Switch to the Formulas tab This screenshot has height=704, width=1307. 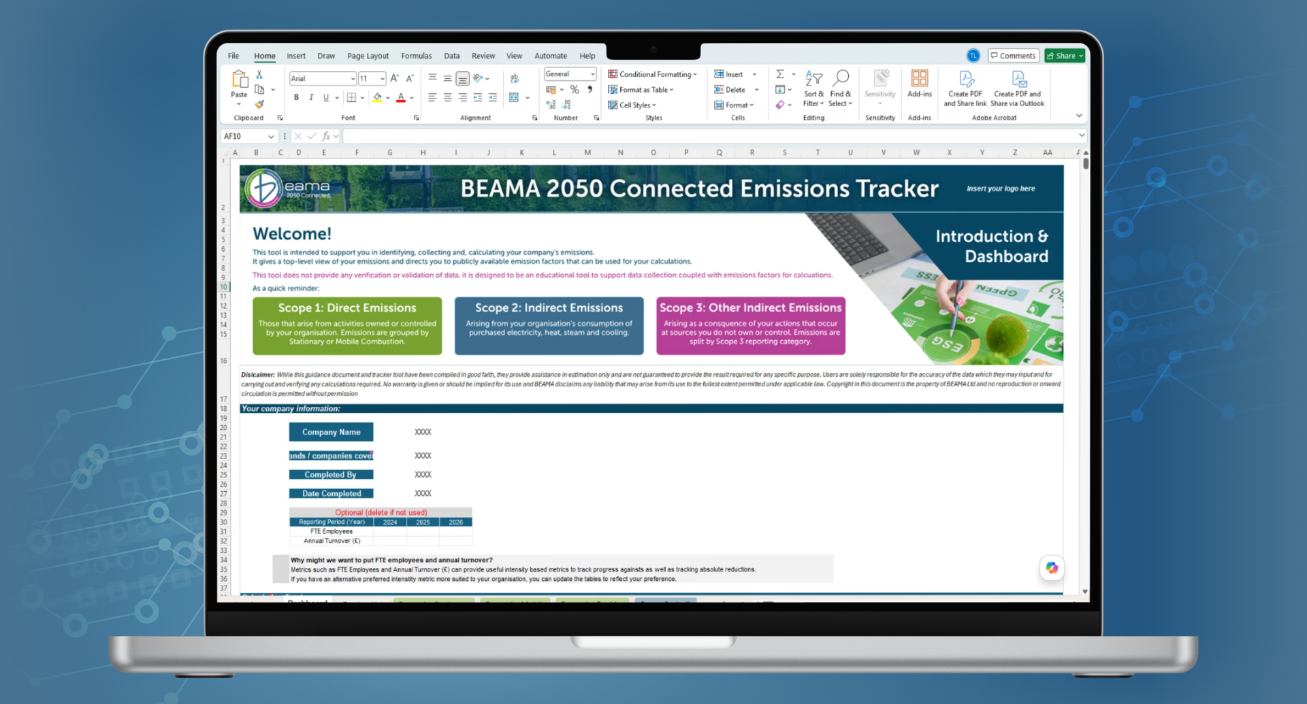417,56
